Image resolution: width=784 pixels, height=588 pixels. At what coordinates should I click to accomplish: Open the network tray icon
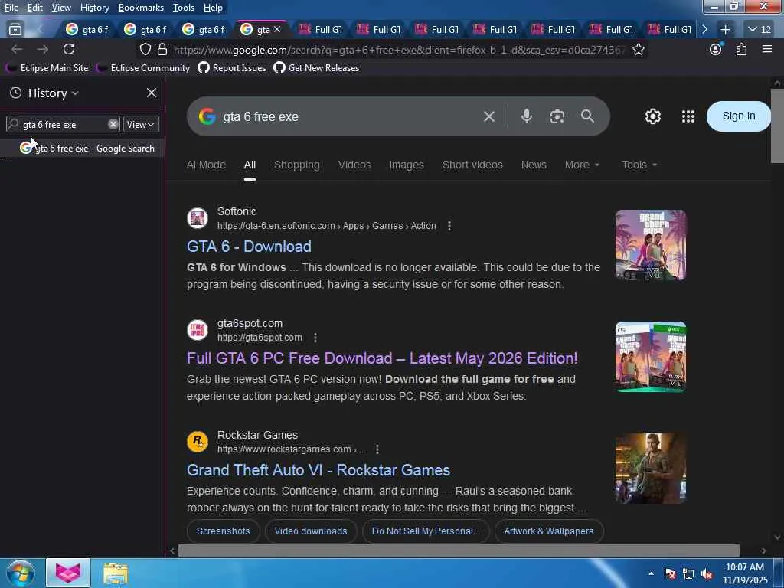click(x=688, y=574)
